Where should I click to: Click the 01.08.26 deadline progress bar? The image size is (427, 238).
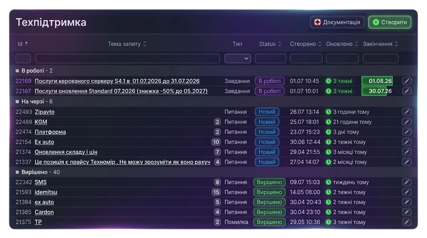coord(377,81)
